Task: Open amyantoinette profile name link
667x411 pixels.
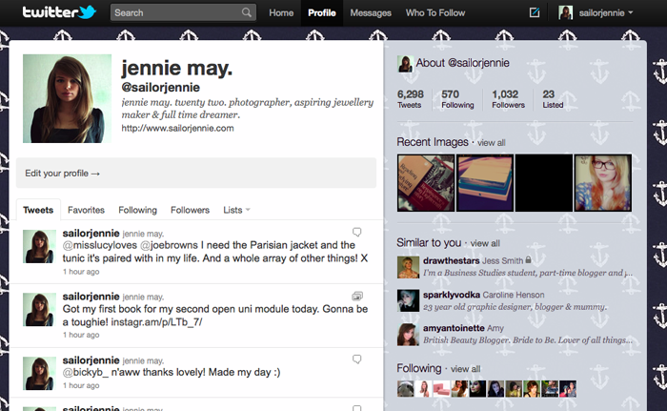Action: (454, 328)
